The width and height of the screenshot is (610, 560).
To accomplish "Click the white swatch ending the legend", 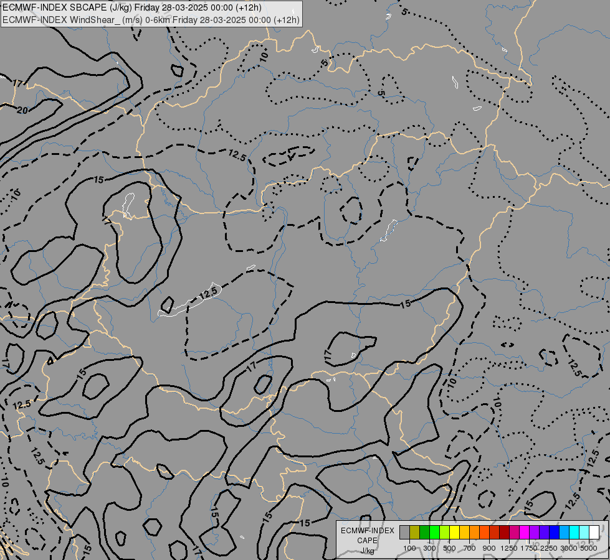I will point(594,532).
